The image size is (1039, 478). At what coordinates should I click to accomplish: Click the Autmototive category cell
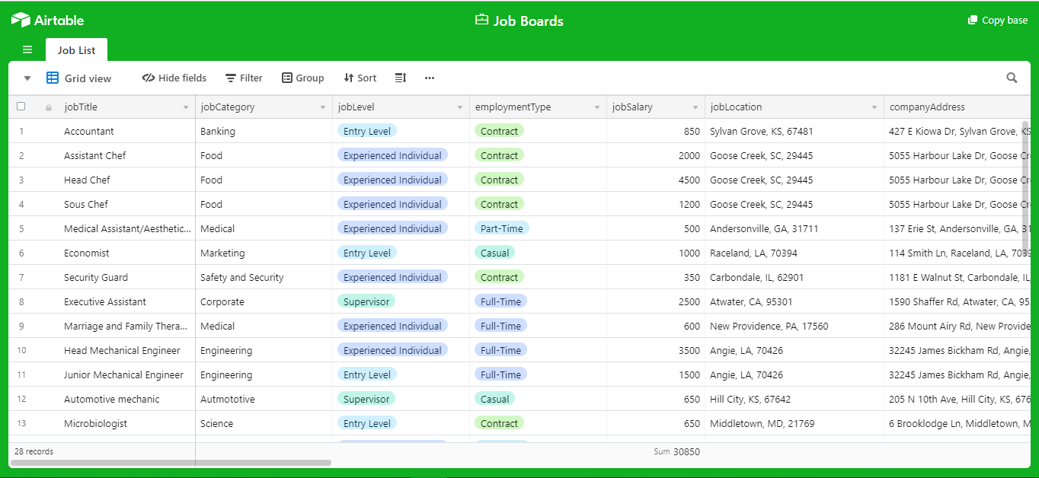point(264,399)
